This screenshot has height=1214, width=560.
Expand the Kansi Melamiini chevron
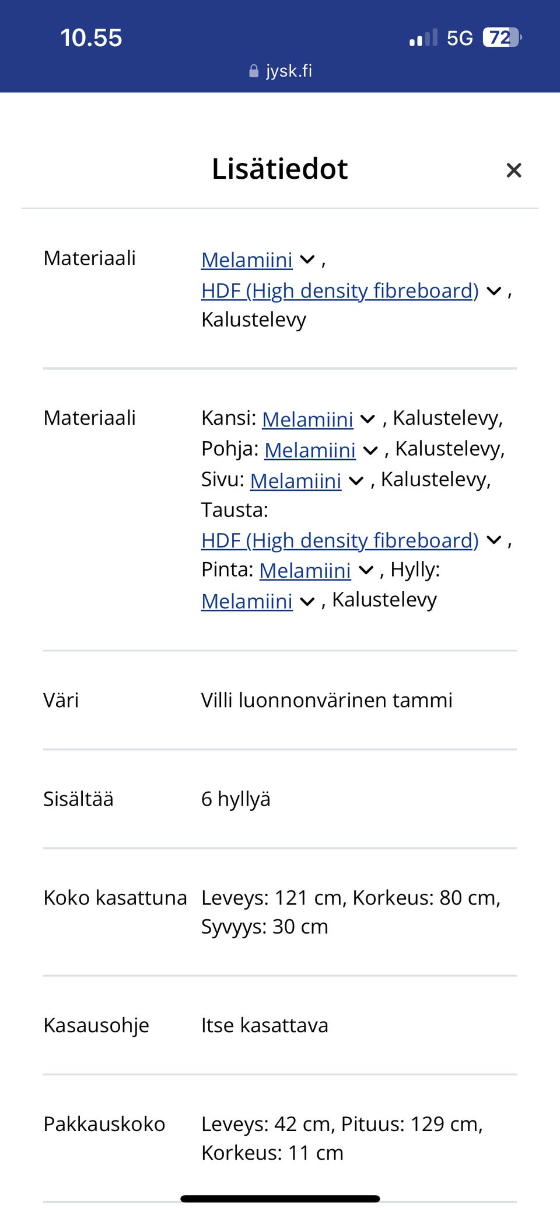pos(368,419)
